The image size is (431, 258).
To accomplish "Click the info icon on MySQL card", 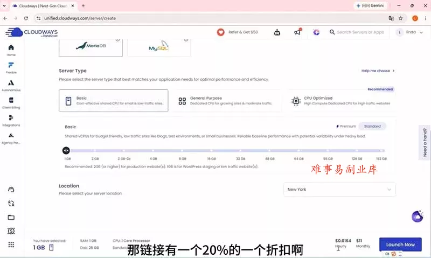I will pos(186,39).
